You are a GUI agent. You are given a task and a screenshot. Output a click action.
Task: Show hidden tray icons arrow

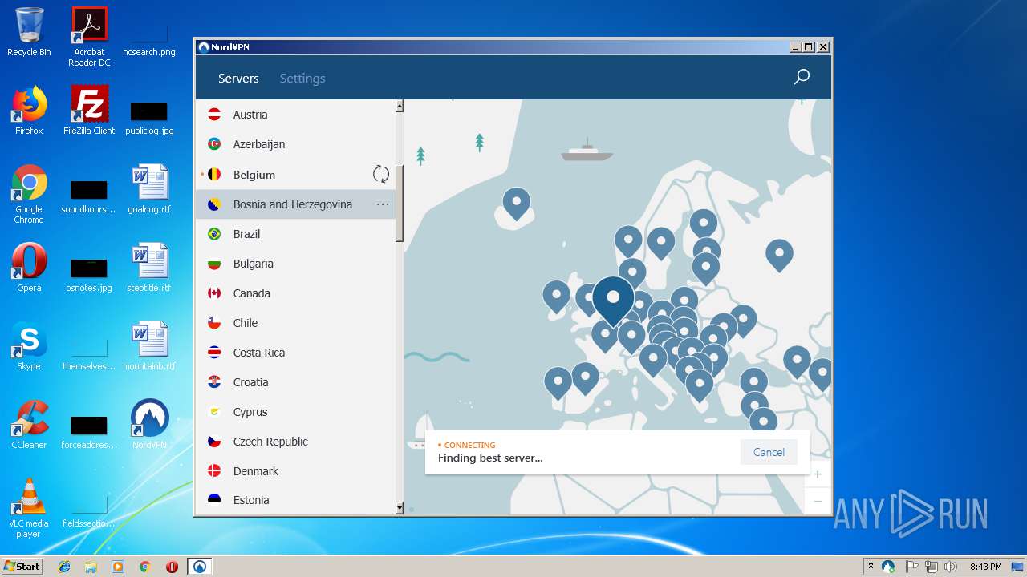click(x=871, y=567)
